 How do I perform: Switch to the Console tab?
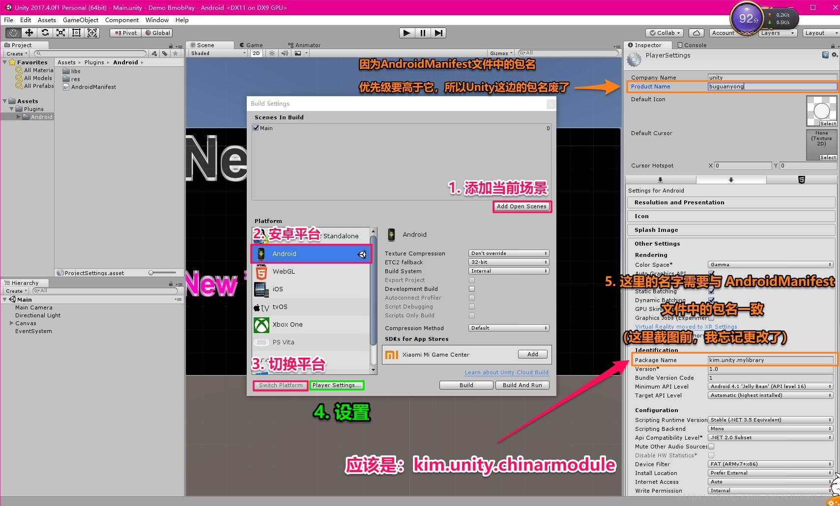click(x=692, y=45)
